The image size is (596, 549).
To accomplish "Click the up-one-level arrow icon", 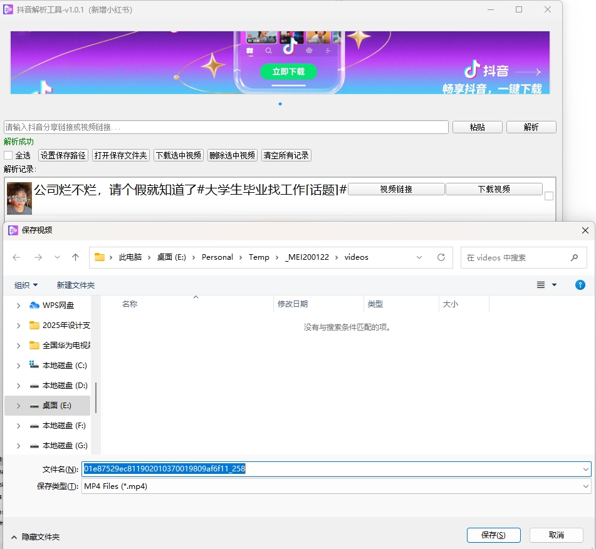I will click(x=76, y=257).
